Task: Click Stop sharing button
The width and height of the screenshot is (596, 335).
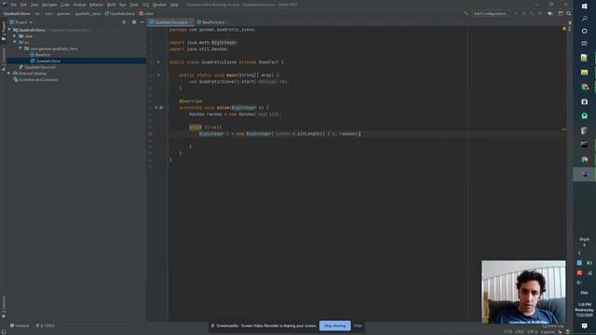Action: 335,326
